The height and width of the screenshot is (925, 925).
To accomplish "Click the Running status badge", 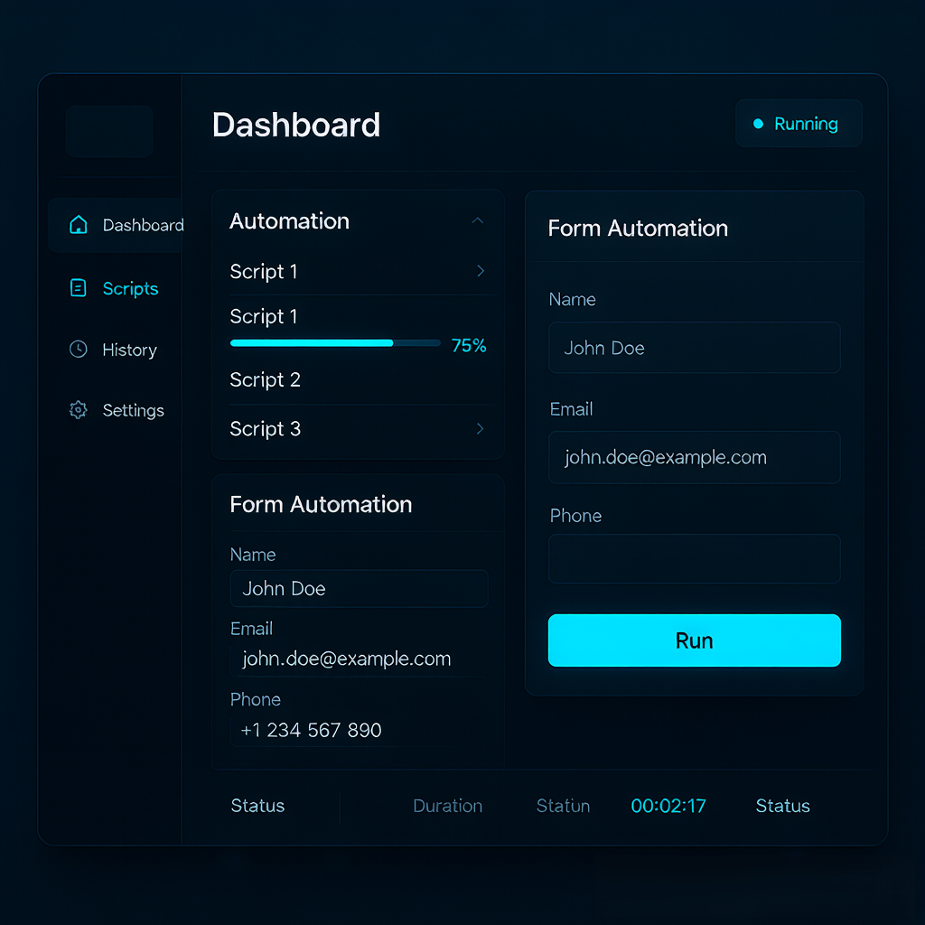I will [x=799, y=124].
